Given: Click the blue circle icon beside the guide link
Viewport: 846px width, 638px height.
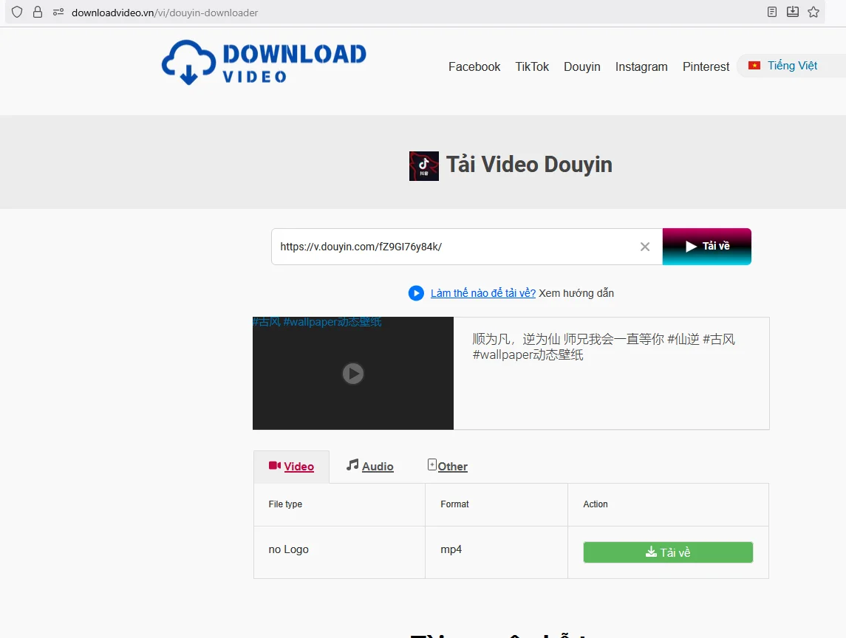Looking at the screenshot, I should pyautogui.click(x=416, y=293).
